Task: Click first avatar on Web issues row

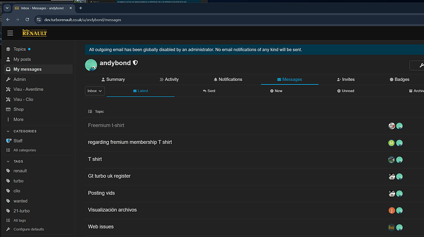Action: [x=391, y=228]
